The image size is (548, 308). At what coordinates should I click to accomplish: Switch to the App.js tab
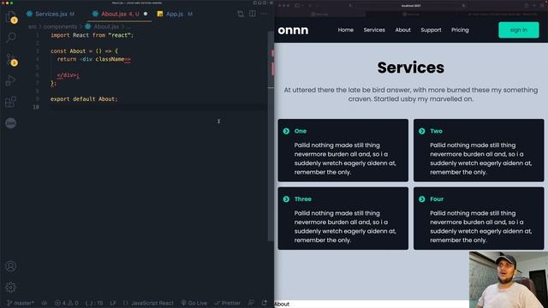tap(175, 14)
